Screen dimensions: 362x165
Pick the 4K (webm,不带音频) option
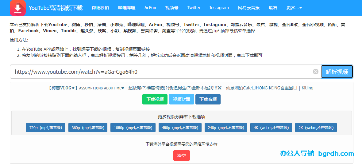(x=271, y=128)
